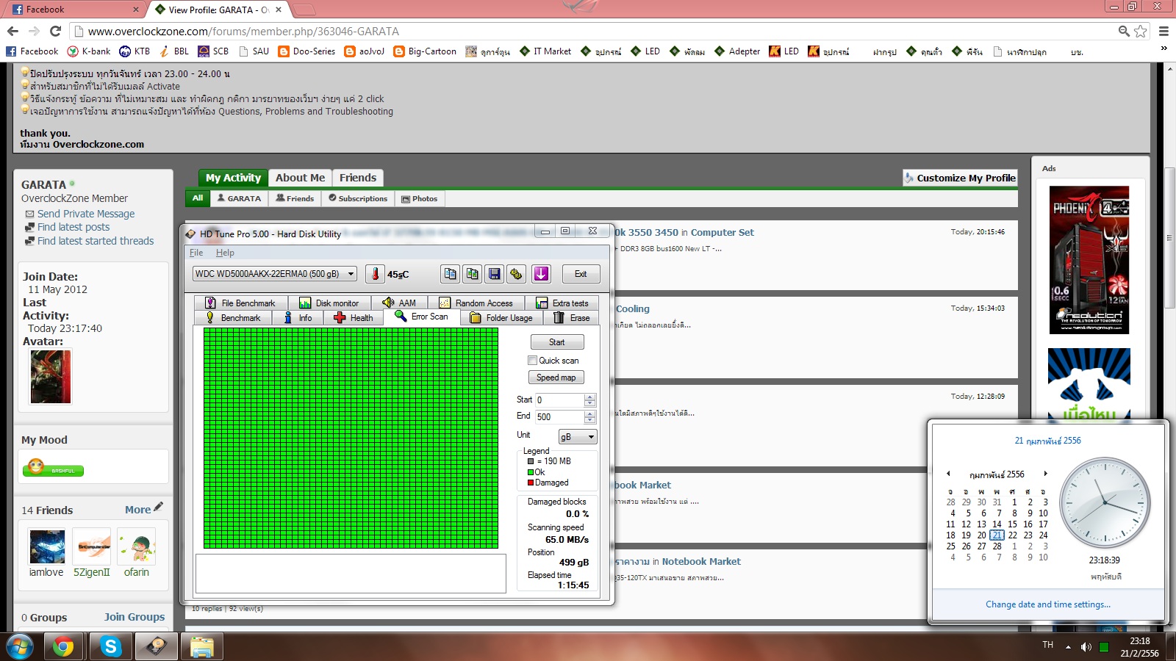Go back to the previous page

coord(12,31)
